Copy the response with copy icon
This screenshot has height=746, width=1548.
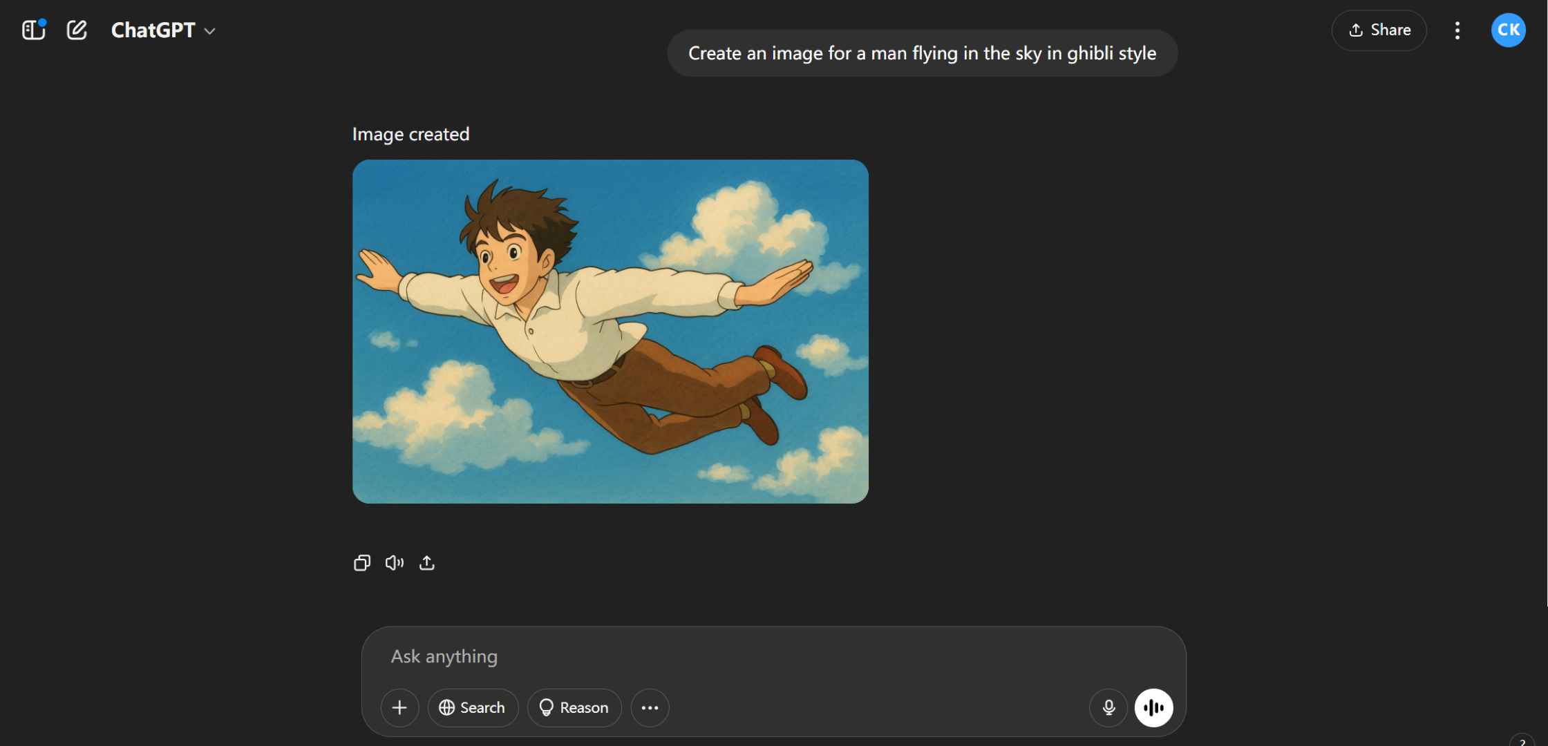[x=362, y=563]
